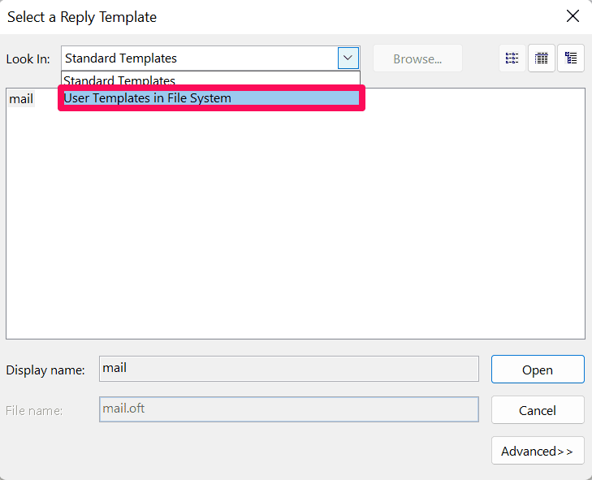This screenshot has height=480, width=592.
Task: Click the Display name text field
Action: [x=288, y=369]
